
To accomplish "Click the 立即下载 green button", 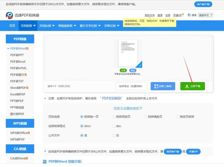I will (x=192, y=86).
